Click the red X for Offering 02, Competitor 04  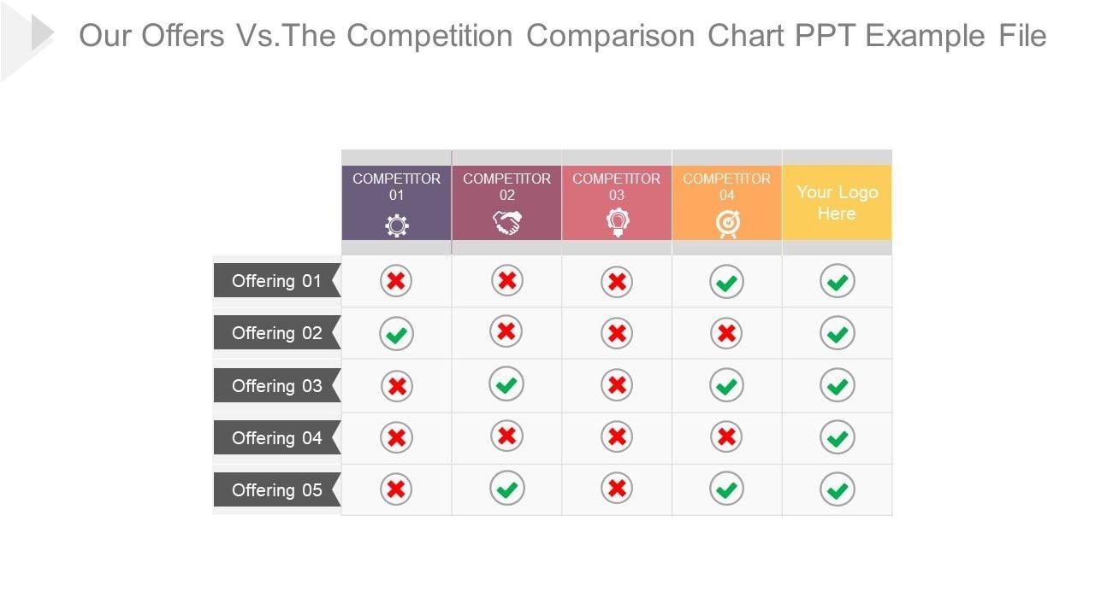pyautogui.click(x=726, y=333)
